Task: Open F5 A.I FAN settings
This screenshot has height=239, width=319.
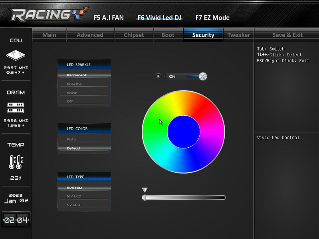Action: pyautogui.click(x=109, y=18)
